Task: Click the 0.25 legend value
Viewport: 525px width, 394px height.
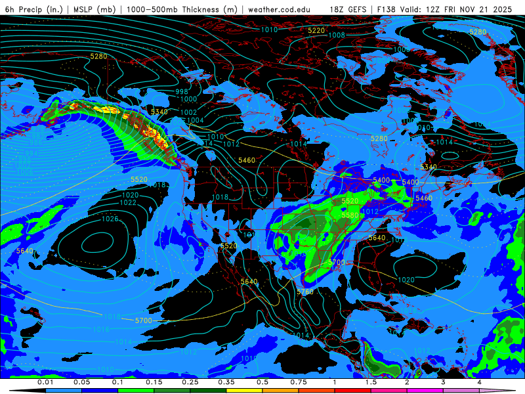Action: click(190, 382)
